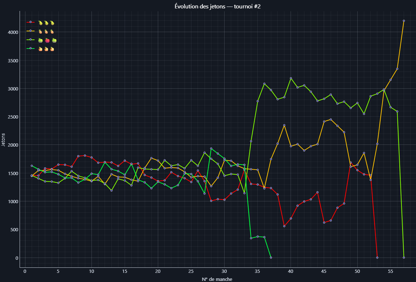The height and width of the screenshot is (282, 416).
Task: Click the '35' x-axis tick label
Action: [x=258, y=271]
